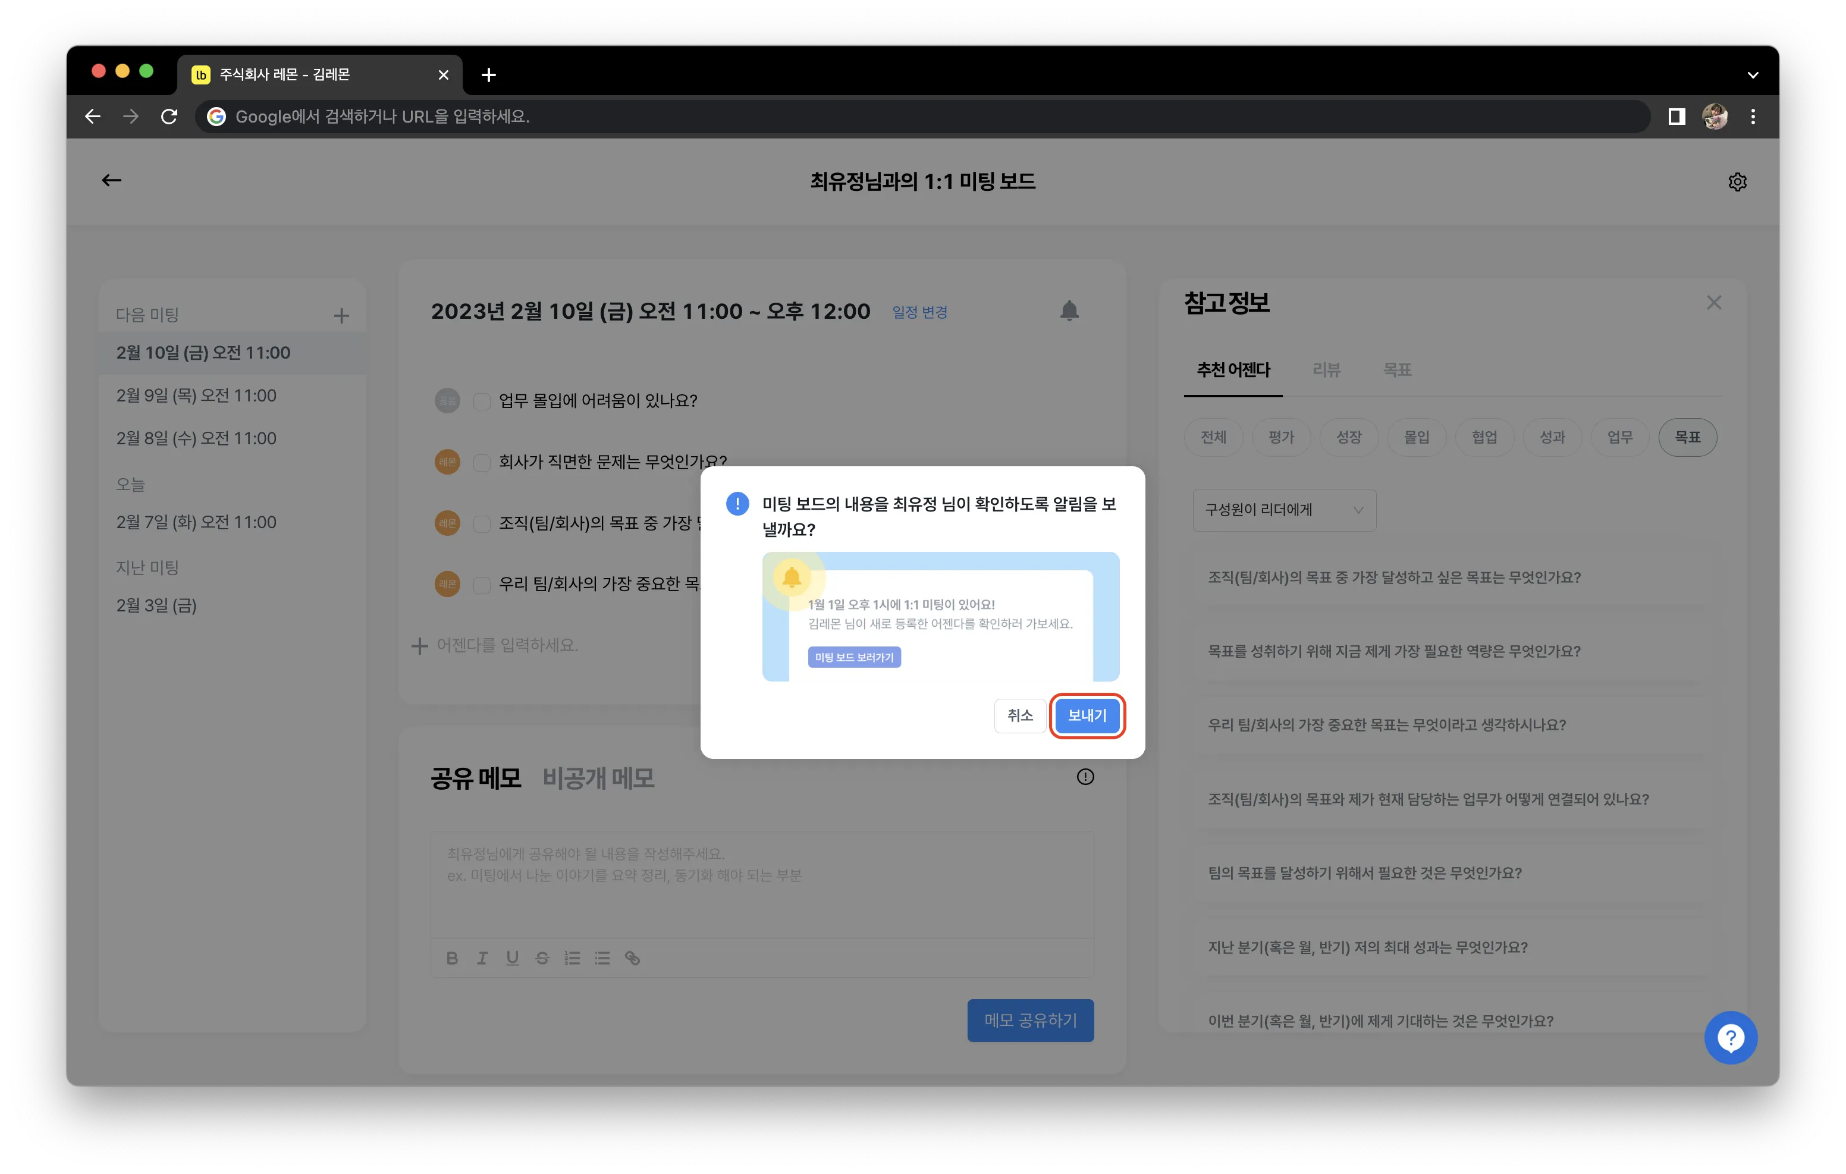
Task: Click the 취소 button in the dialog
Action: point(1019,715)
